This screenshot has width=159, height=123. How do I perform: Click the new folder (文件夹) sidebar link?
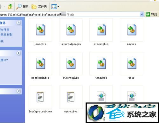5,30
